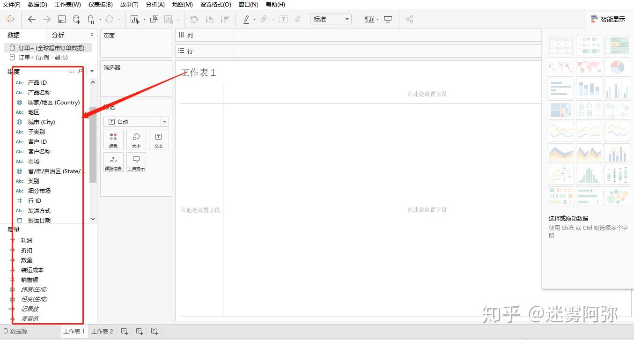Open the 设置格式(O) menu
This screenshot has height=340, width=634.
[216, 5]
